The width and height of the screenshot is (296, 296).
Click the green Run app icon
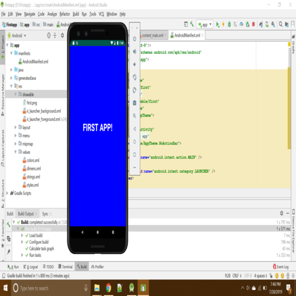(218, 24)
